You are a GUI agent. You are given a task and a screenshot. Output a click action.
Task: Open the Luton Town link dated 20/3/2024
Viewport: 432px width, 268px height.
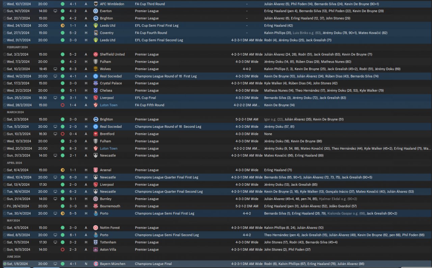109,149
